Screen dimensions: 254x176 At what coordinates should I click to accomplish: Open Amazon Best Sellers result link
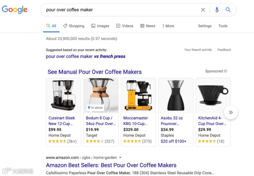tap(111, 165)
